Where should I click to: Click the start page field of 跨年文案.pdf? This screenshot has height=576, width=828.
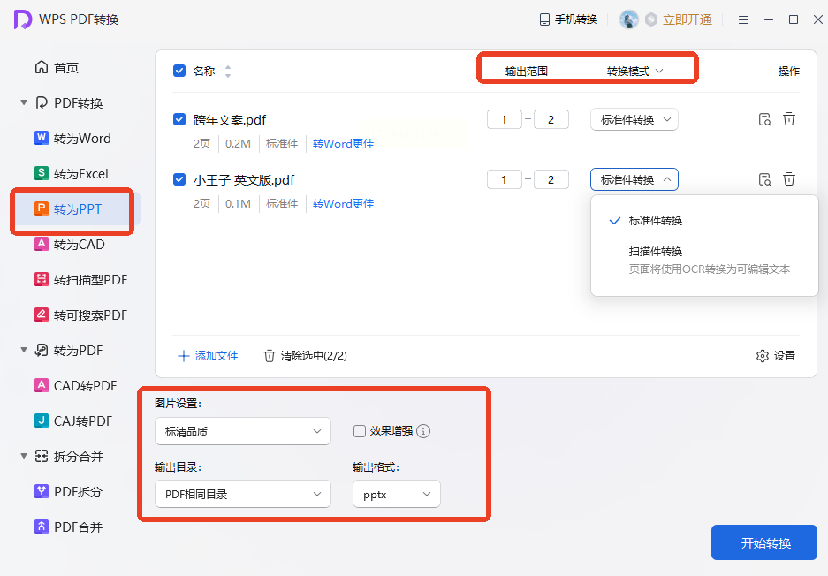(x=505, y=120)
